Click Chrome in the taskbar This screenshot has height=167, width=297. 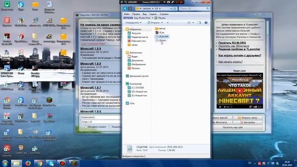(39, 163)
